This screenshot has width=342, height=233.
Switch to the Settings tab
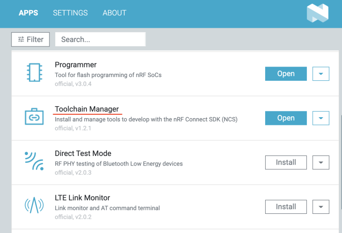pos(70,13)
